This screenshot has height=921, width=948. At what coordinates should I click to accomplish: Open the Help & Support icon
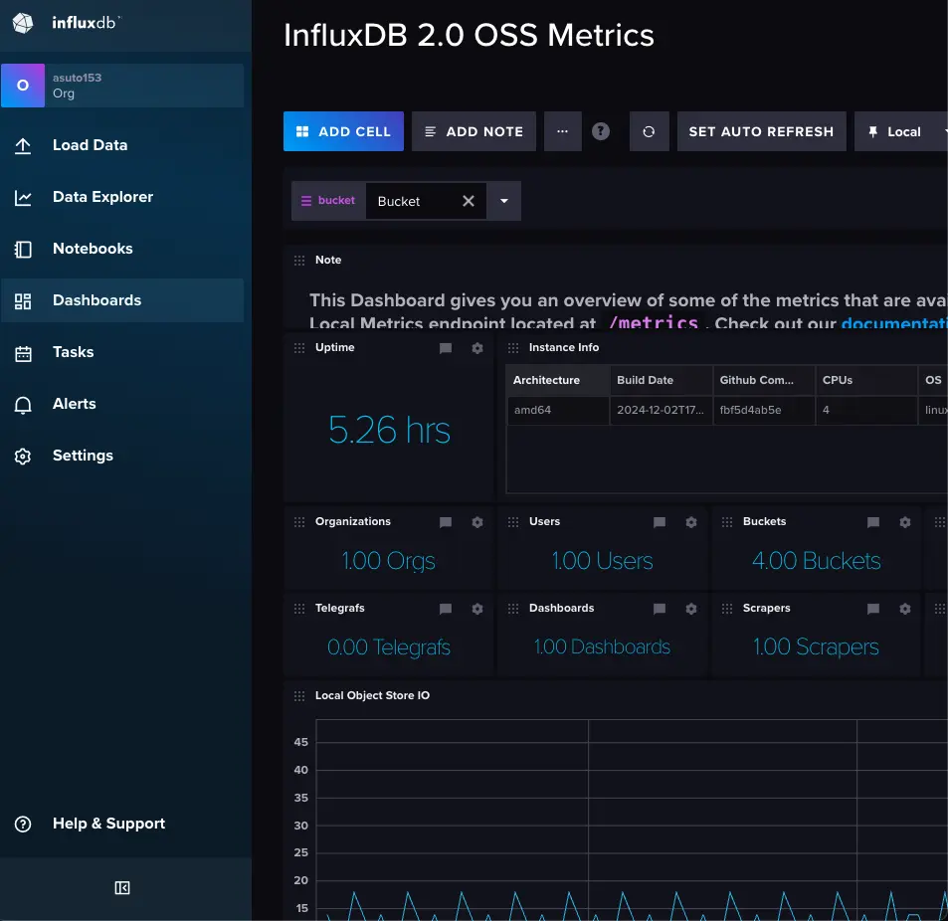tap(22, 823)
